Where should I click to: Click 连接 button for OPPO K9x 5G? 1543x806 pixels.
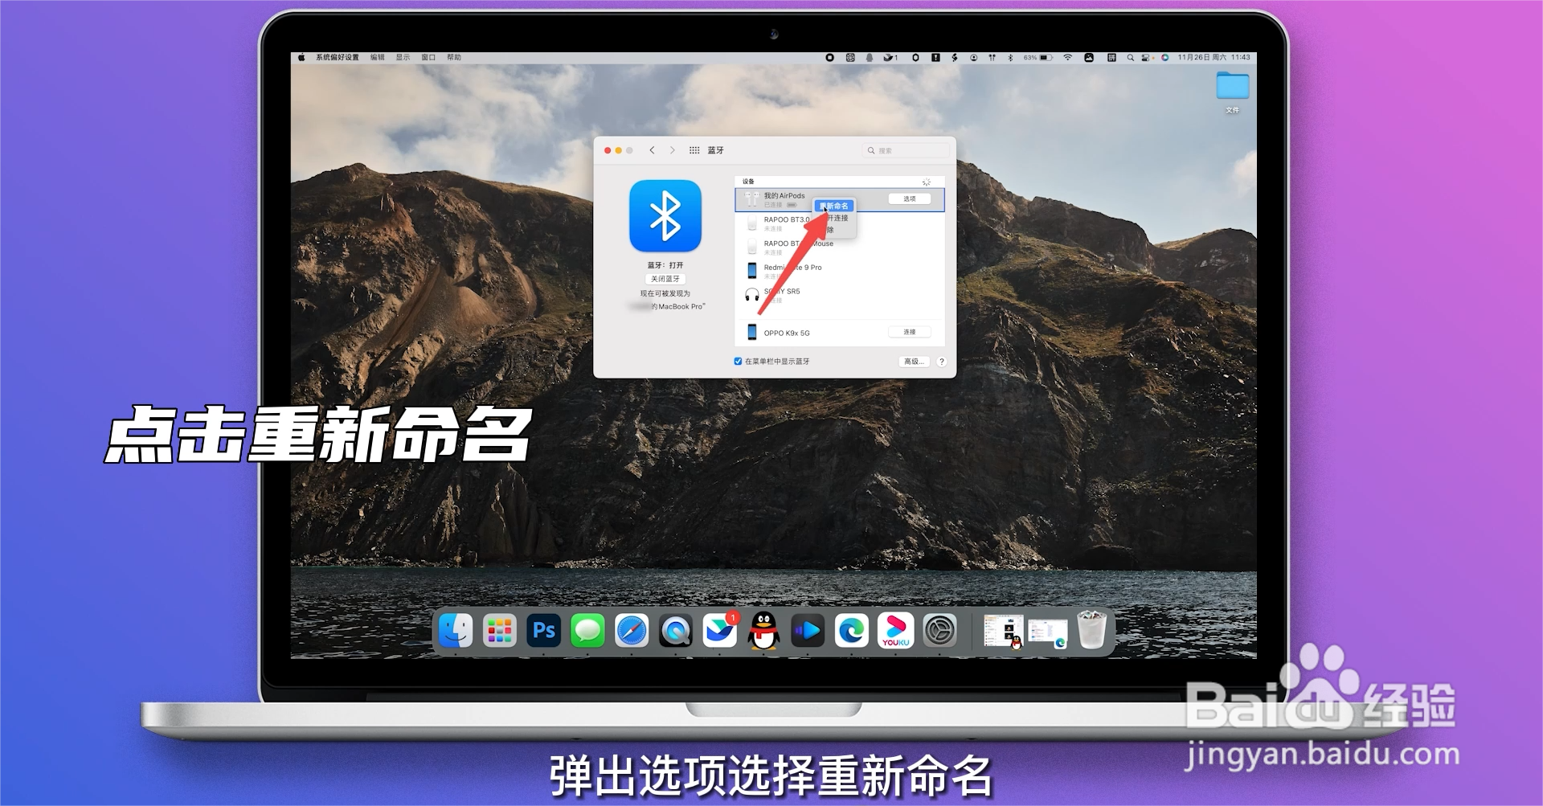pos(909,332)
